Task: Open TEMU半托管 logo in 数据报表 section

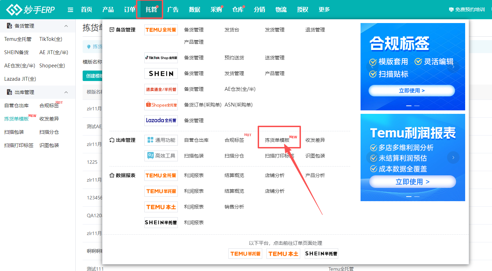Action: (x=161, y=191)
